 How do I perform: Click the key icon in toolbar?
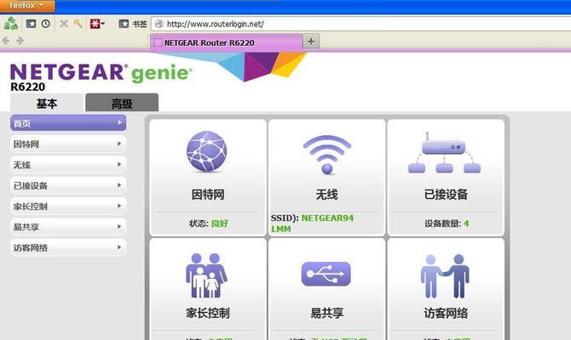tap(78, 24)
